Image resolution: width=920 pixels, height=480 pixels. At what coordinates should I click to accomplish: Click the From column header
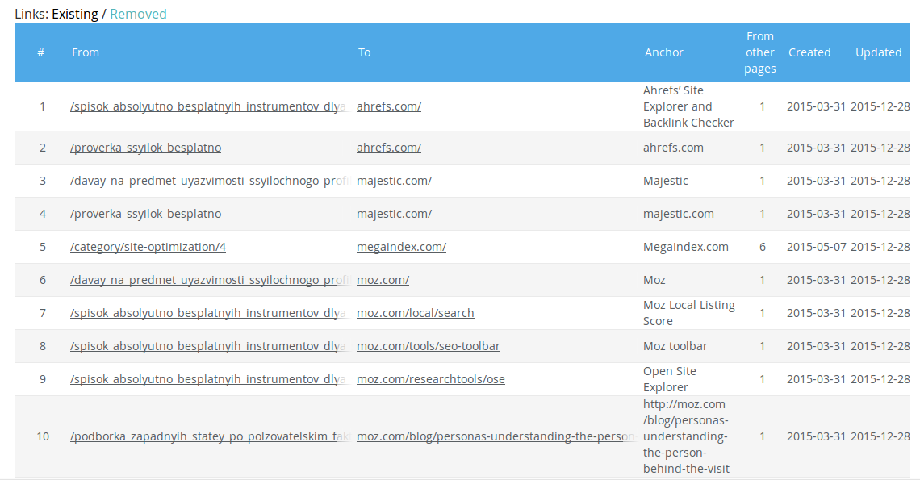pyautogui.click(x=86, y=52)
